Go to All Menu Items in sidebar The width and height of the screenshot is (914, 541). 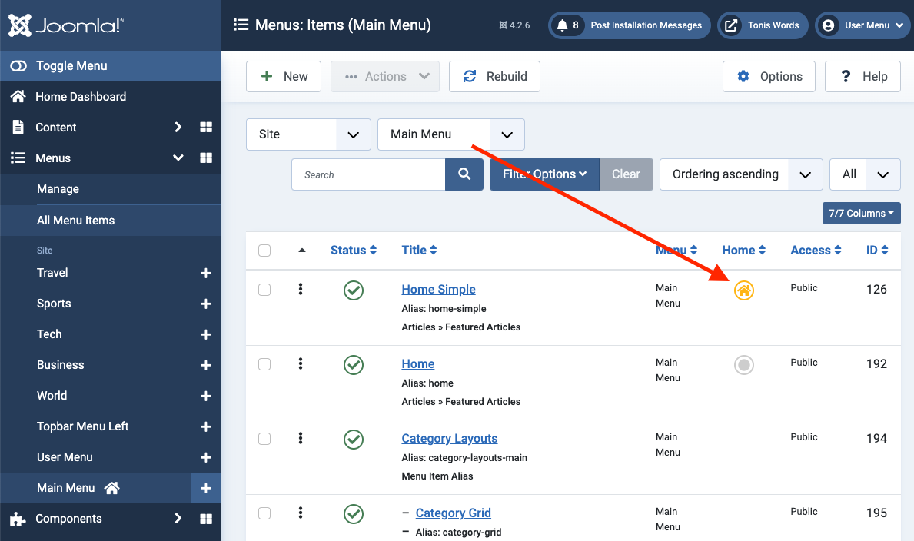pyautogui.click(x=75, y=221)
